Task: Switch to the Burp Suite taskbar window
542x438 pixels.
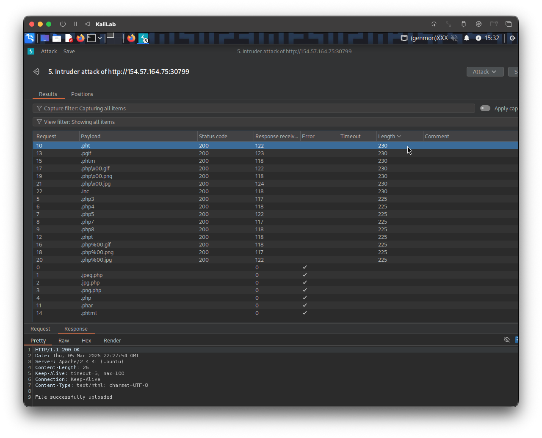Action: (144, 38)
